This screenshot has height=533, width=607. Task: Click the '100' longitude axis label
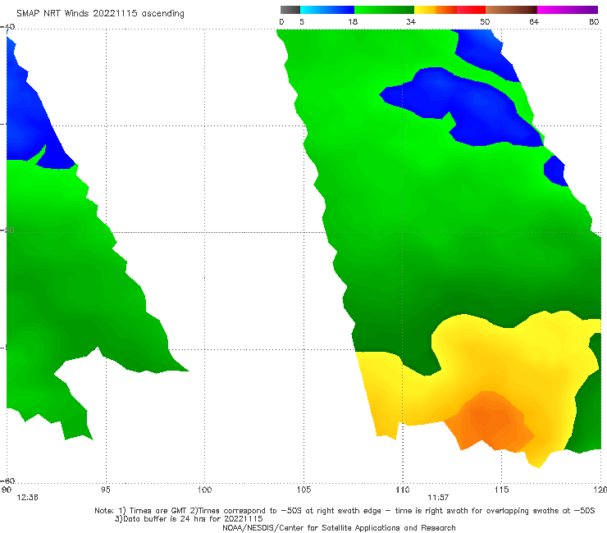point(204,490)
